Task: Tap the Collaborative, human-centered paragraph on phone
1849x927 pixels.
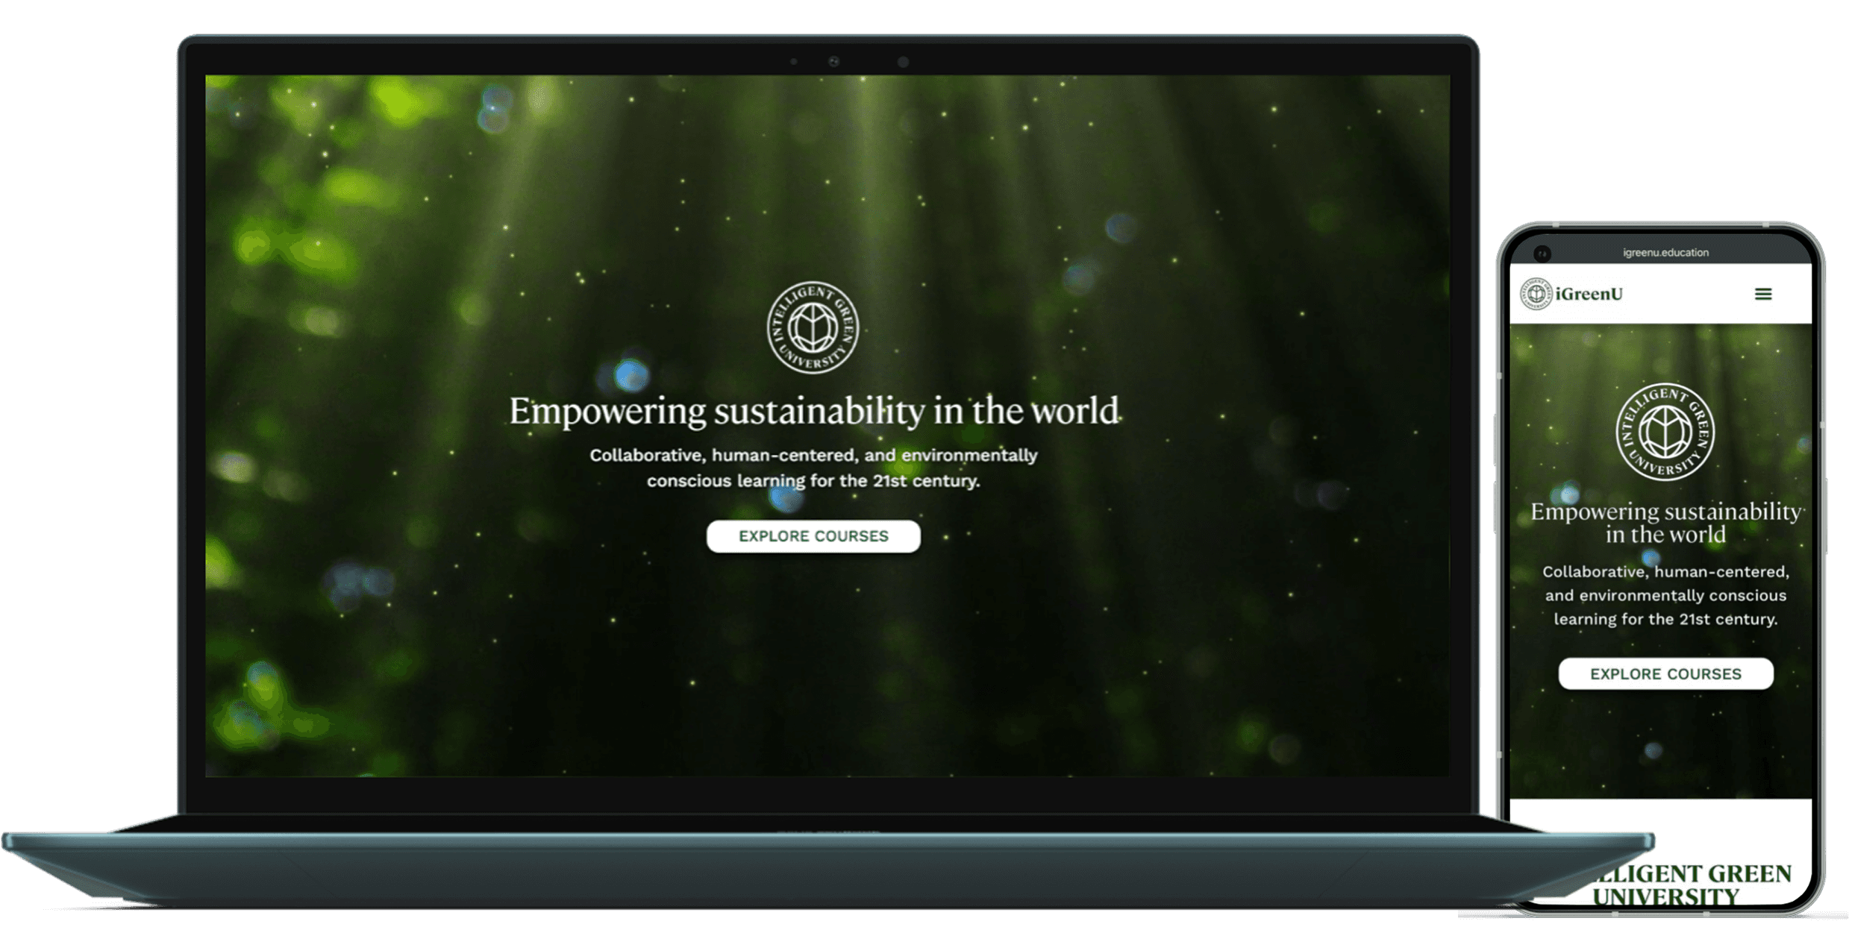Action: click(x=1665, y=595)
